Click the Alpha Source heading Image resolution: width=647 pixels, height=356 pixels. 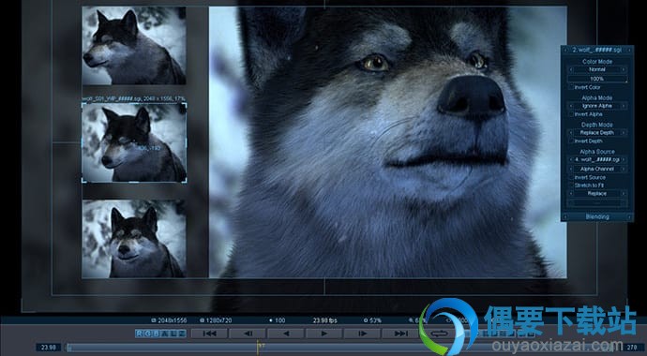click(597, 152)
